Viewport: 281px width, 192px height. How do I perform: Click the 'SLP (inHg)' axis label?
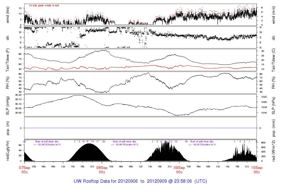8,106
